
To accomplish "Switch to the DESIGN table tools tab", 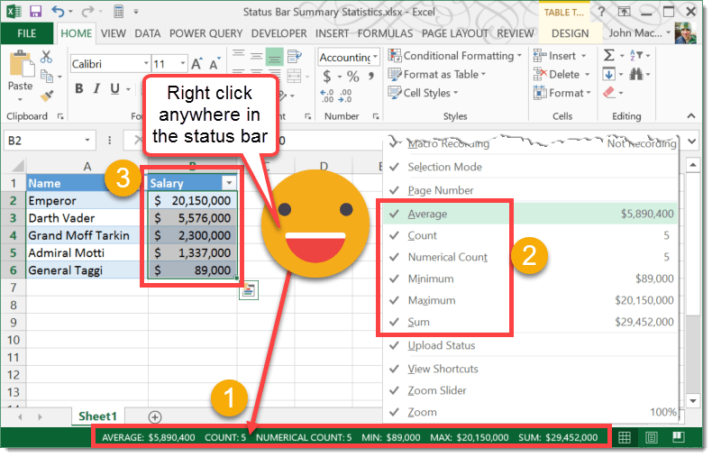I will (x=570, y=33).
